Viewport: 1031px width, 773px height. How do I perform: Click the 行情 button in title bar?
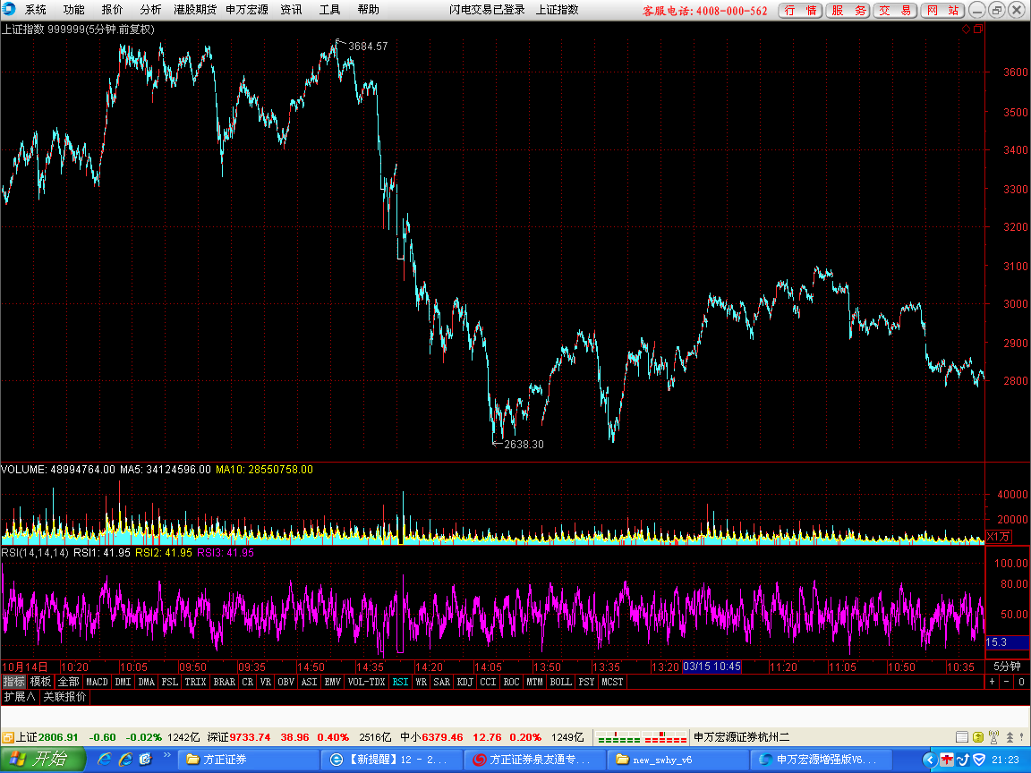(800, 10)
